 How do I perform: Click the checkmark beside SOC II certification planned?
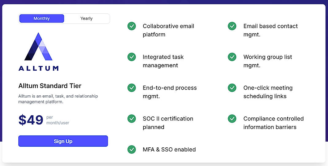132,119
